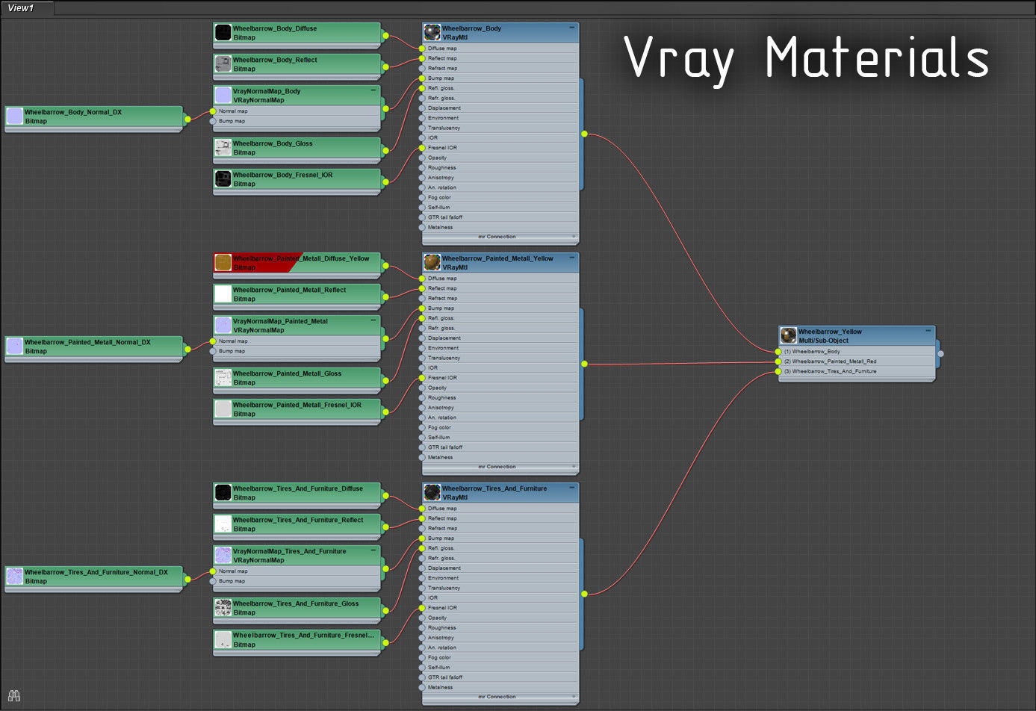Click the Roughness slot of Wheelbarrow_Painted_Metall_Yellow
1036x711 pixels.
pyautogui.click(x=500, y=398)
